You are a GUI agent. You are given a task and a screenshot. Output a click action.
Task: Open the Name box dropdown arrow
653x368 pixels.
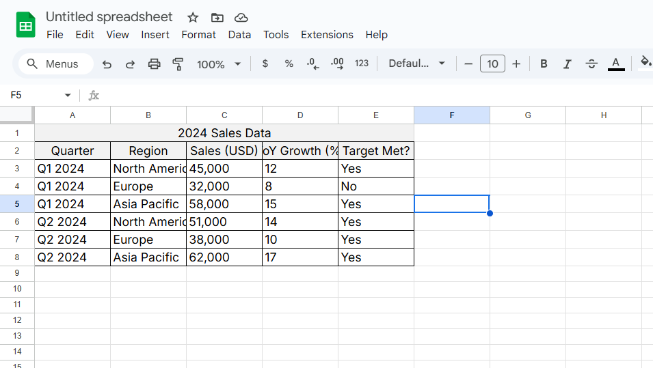[x=68, y=96]
